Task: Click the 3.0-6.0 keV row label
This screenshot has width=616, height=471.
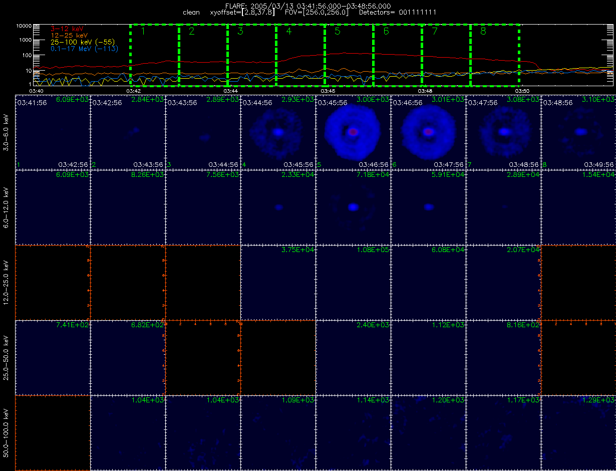Action: pos(7,132)
